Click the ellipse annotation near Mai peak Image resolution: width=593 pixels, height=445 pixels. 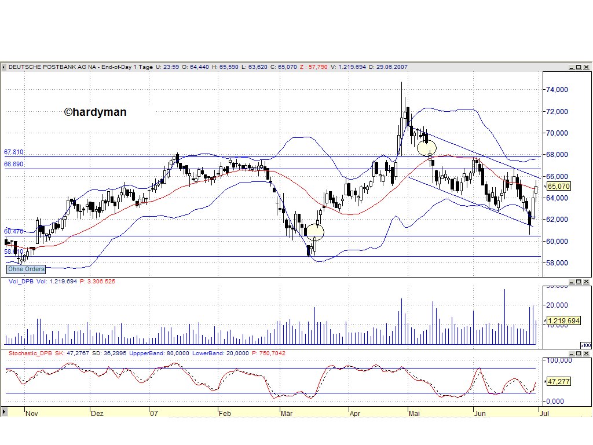pos(426,148)
